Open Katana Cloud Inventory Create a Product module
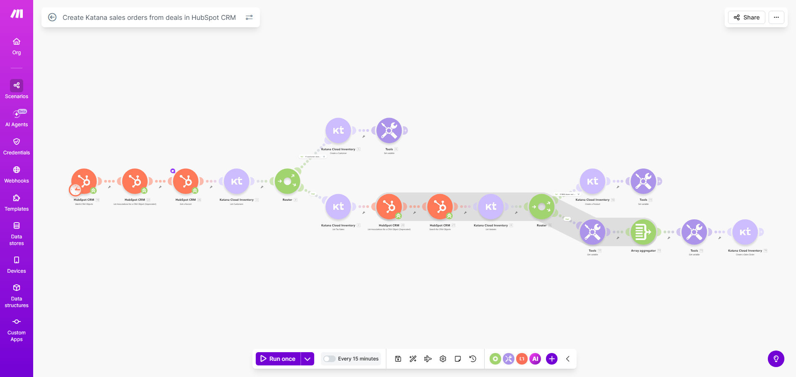 point(592,181)
